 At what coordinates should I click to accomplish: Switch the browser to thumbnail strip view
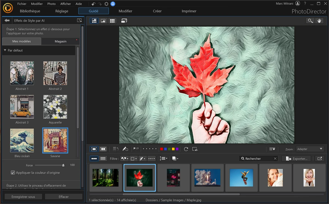[x=94, y=158]
